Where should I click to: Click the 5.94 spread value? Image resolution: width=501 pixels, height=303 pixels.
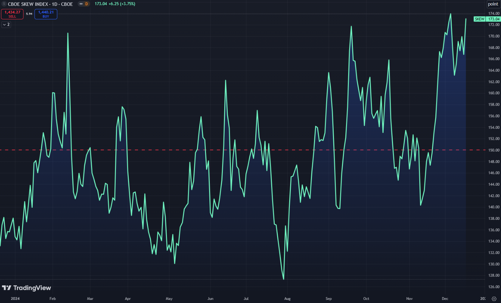click(29, 14)
